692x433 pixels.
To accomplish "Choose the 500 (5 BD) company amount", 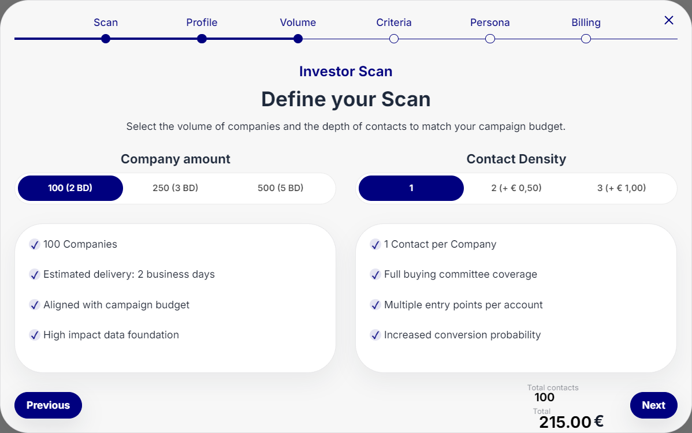I will [x=280, y=188].
